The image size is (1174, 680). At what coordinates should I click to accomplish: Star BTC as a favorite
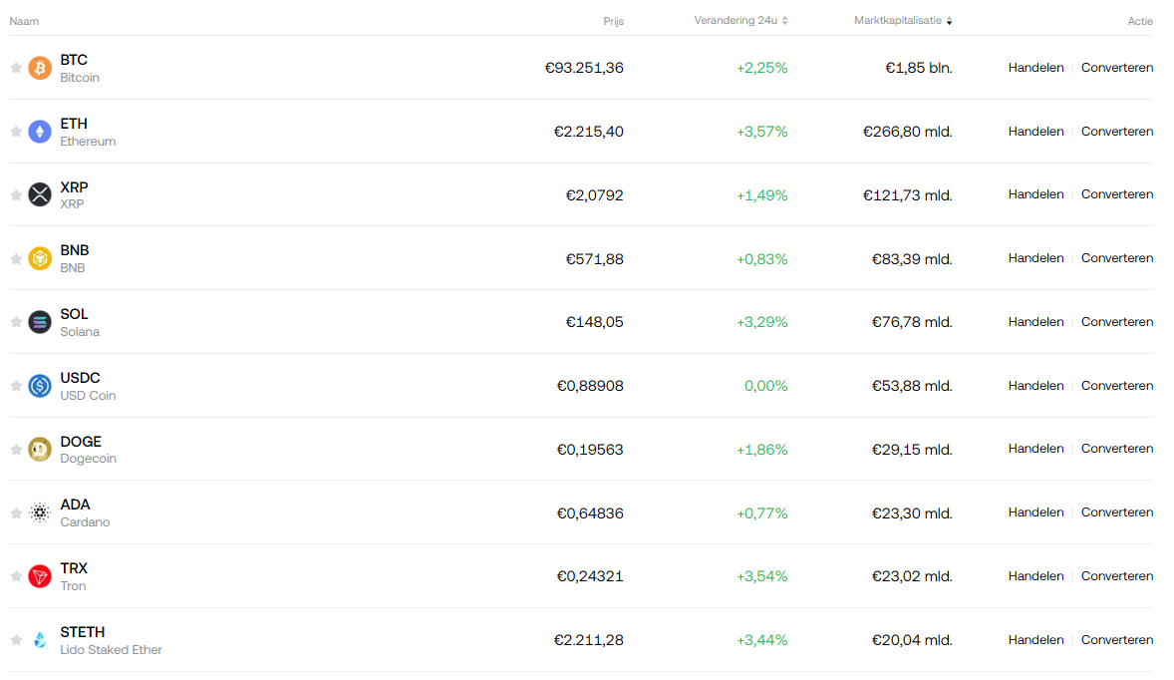point(16,68)
